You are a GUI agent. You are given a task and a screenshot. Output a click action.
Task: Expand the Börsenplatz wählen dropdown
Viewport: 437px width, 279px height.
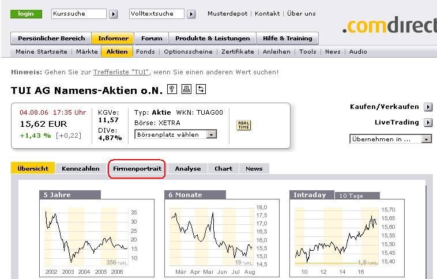(x=211, y=135)
